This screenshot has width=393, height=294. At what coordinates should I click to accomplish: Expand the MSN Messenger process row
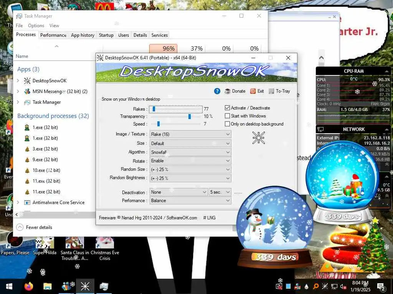[18, 91]
